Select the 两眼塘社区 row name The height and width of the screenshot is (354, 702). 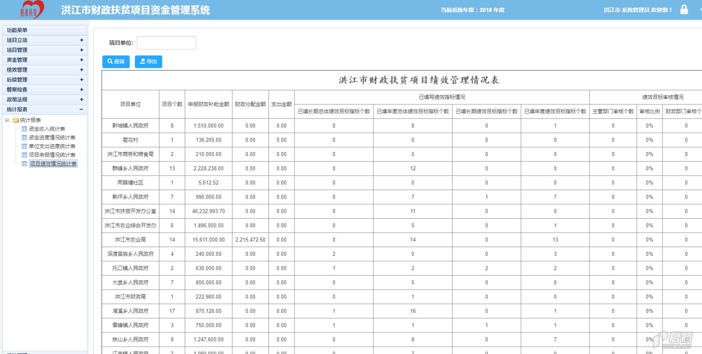click(130, 183)
